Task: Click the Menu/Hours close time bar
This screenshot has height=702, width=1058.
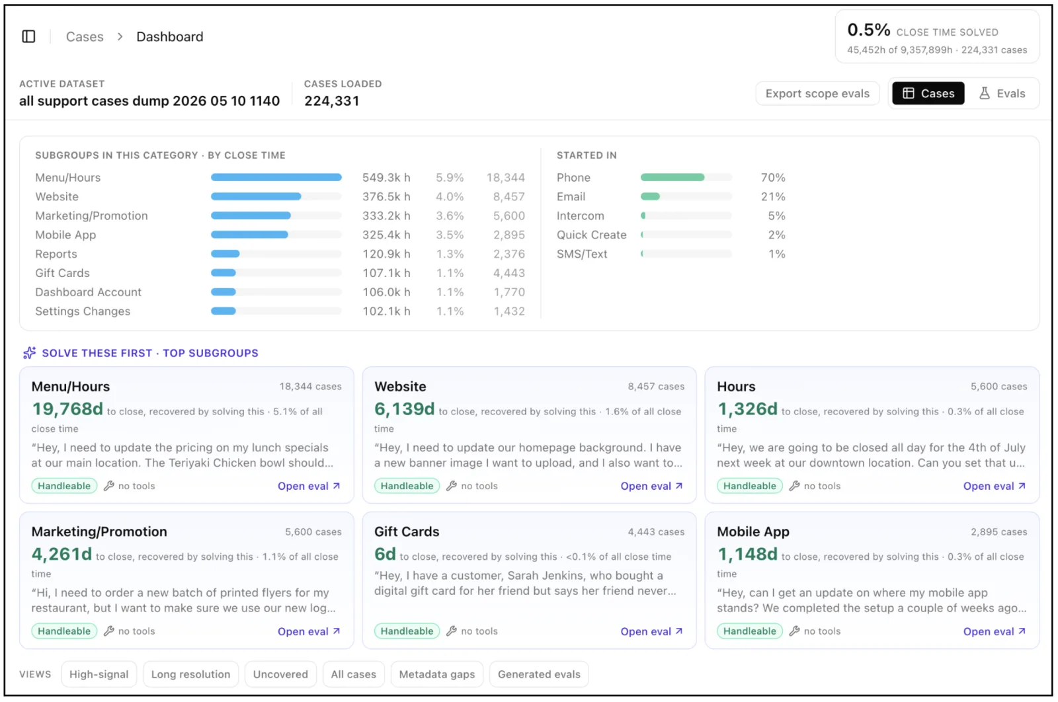Action: 276,177
